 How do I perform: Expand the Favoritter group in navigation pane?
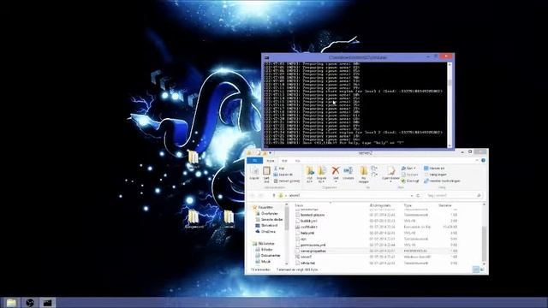(263, 207)
